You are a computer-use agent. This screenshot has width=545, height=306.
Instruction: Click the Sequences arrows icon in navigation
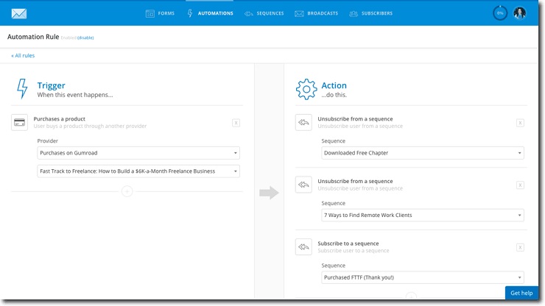click(x=248, y=14)
